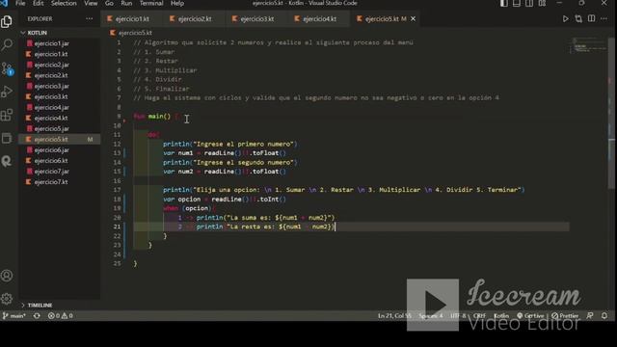617x347 pixels.
Task: Open the Manage gear icon
Action: point(7,299)
